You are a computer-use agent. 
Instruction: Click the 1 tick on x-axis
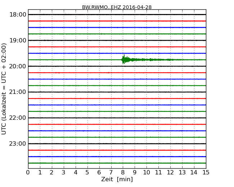(x=40, y=172)
